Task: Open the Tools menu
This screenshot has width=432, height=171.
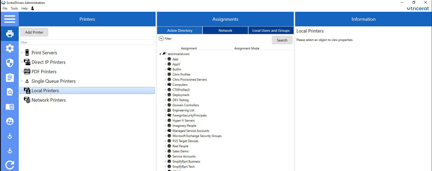Action: click(14, 8)
